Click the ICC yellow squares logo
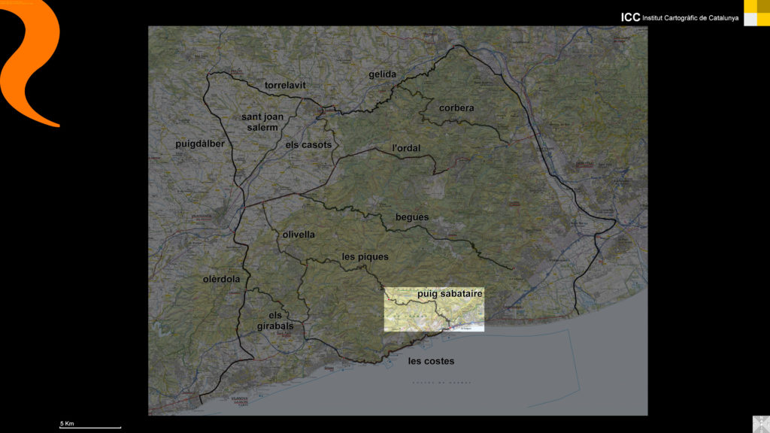The height and width of the screenshot is (433, 770). [756, 13]
